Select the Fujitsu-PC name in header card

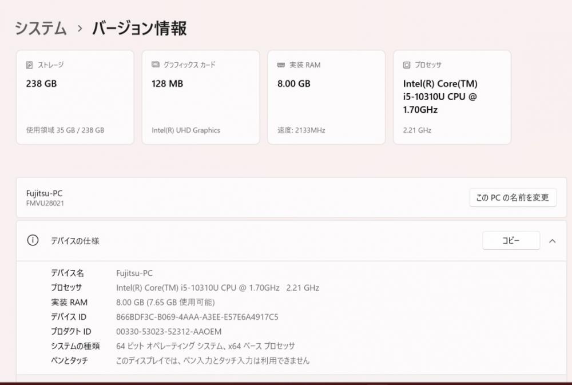coord(44,193)
